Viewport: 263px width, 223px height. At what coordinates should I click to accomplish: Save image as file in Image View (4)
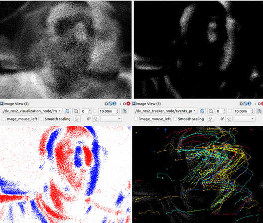click(125, 111)
